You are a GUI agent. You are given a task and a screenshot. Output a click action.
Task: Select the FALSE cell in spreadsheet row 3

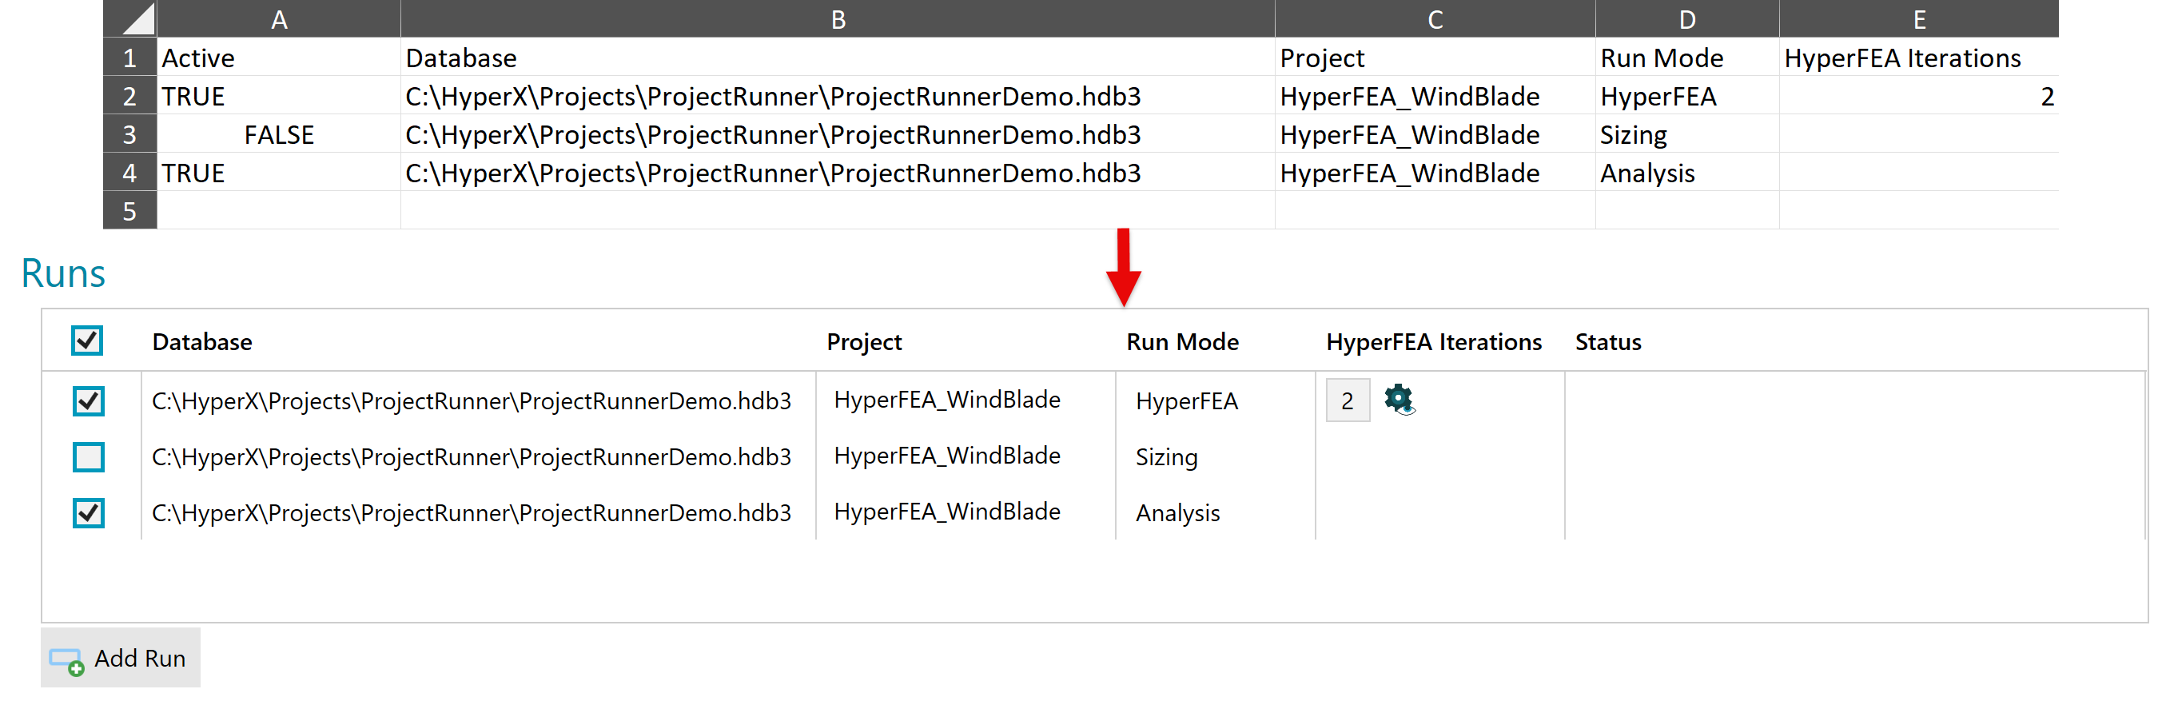click(279, 134)
